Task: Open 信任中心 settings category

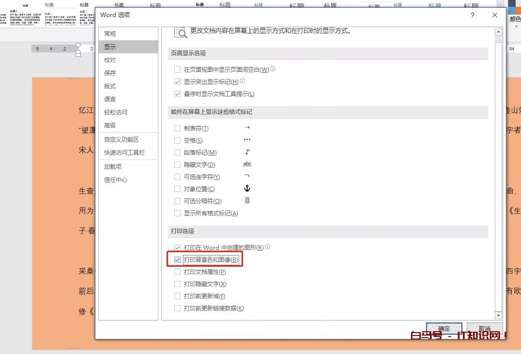Action: point(116,179)
